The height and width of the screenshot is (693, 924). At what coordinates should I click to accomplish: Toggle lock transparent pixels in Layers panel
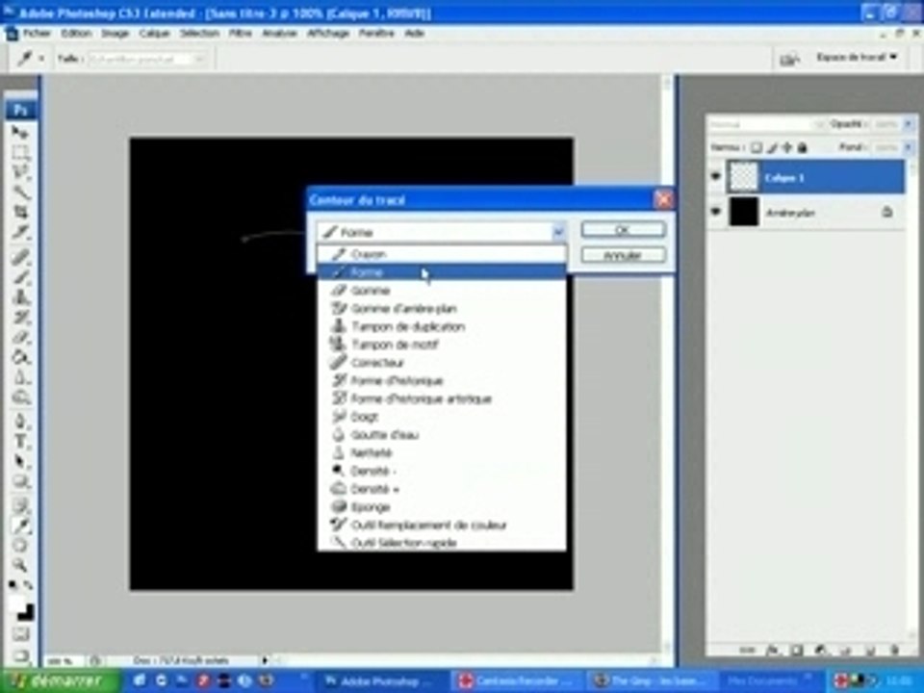(757, 147)
